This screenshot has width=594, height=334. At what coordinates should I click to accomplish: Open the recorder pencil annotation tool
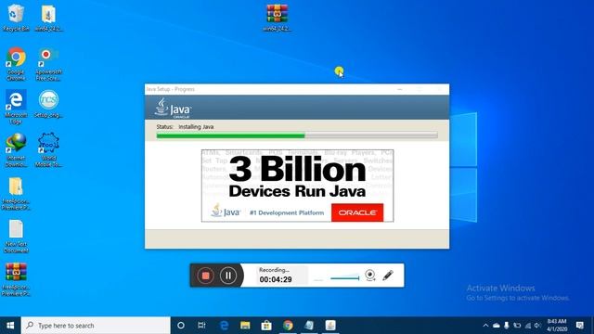(x=388, y=276)
